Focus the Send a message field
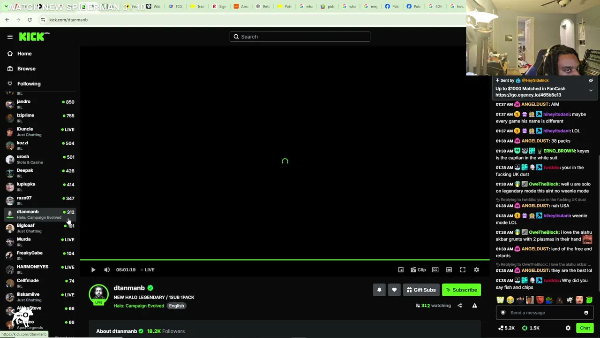This screenshot has height=338, width=600. pos(544,313)
